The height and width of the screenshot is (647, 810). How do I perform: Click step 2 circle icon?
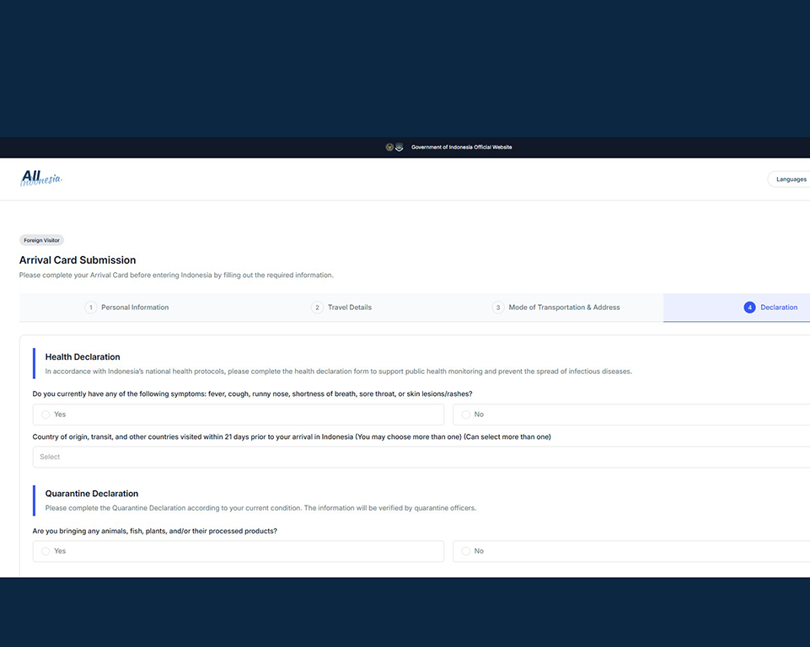point(317,307)
